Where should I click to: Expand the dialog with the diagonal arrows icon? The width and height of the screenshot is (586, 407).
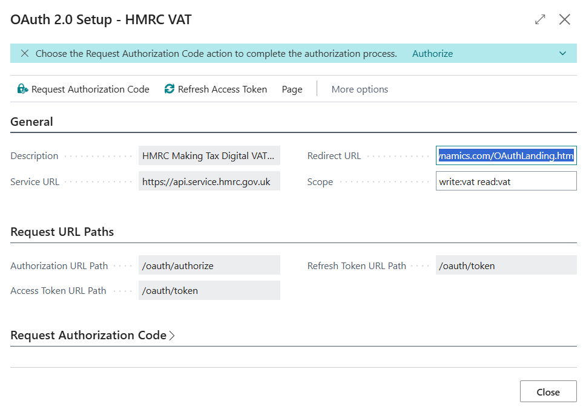pos(540,19)
